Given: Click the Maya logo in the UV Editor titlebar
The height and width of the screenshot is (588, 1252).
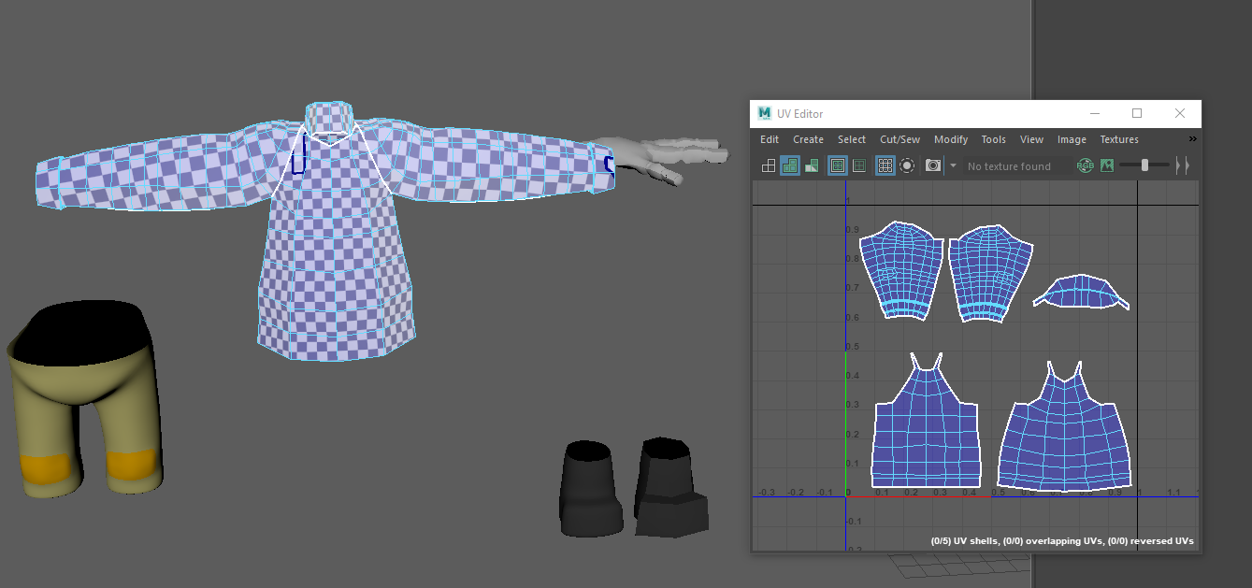Looking at the screenshot, I should coord(763,113).
